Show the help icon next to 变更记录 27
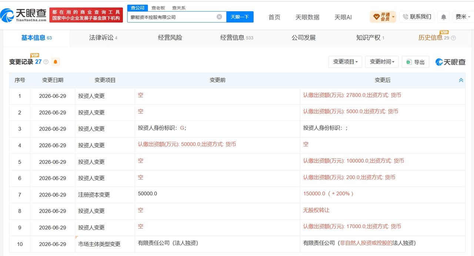 46,62
